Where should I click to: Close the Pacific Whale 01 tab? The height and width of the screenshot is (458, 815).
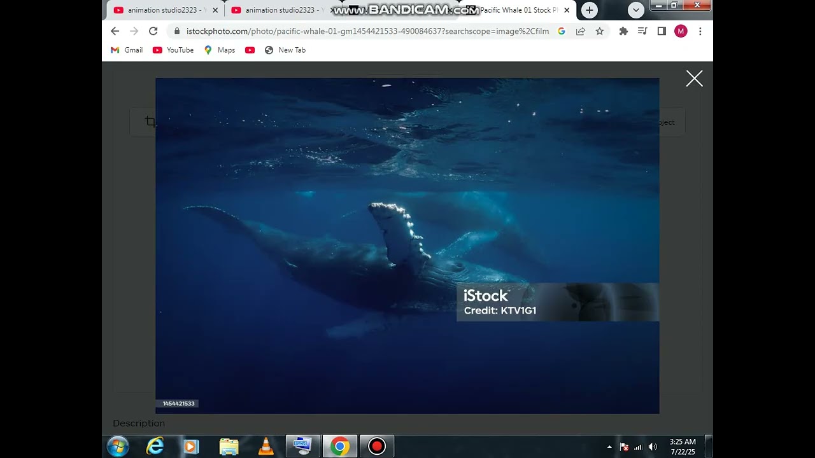(567, 10)
